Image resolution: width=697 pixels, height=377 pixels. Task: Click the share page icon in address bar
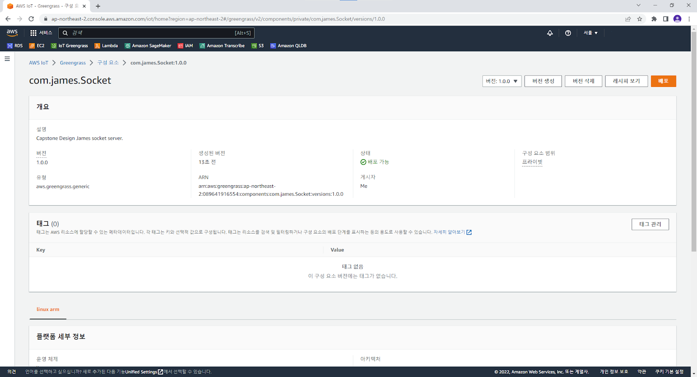tap(628, 19)
